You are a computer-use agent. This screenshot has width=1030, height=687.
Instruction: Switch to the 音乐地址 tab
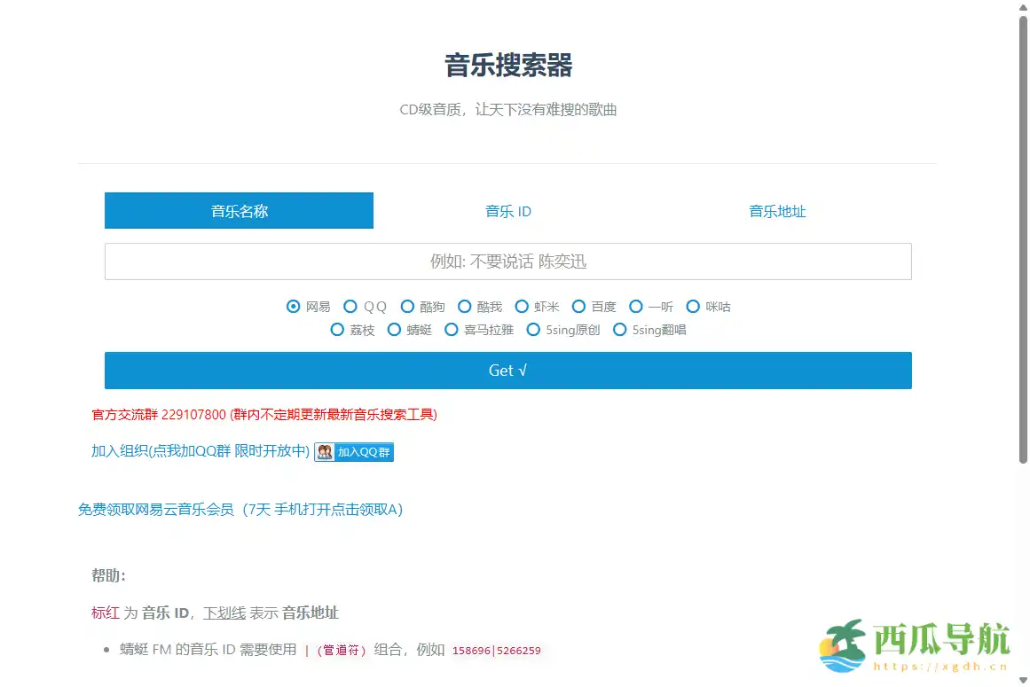point(776,211)
